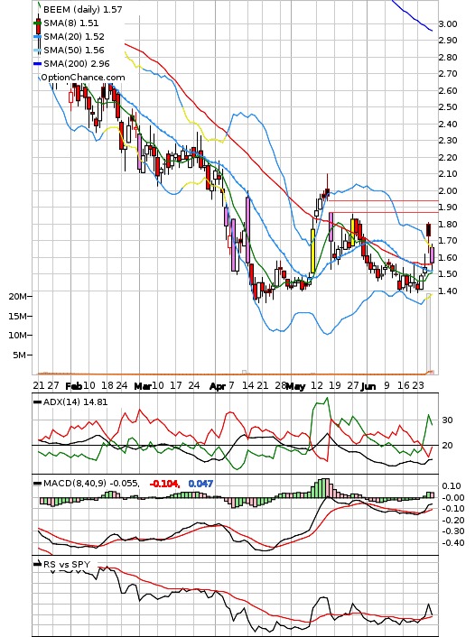Screen dimensions: 475x637
Task: Click the Feb month label on time axis
Action: (74, 386)
